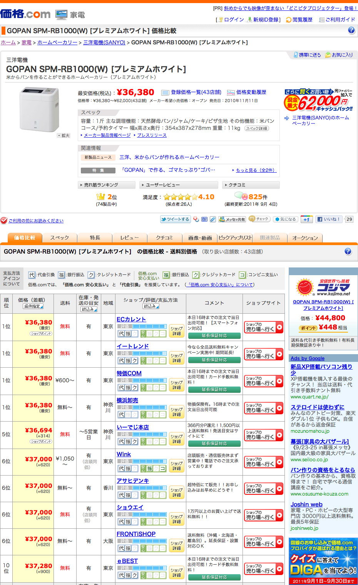The width and height of the screenshot is (358, 585).
Task: Select the 価格比較 tab
Action: 25,238
